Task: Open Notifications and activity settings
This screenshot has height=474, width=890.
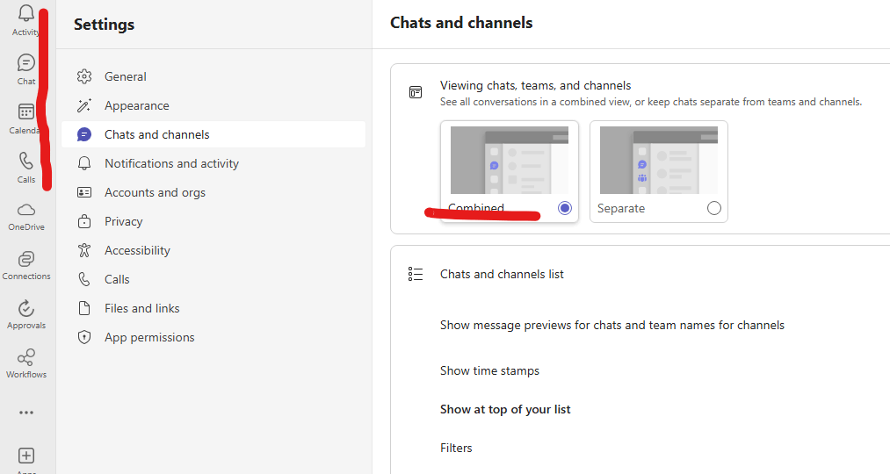Action: [x=213, y=163]
